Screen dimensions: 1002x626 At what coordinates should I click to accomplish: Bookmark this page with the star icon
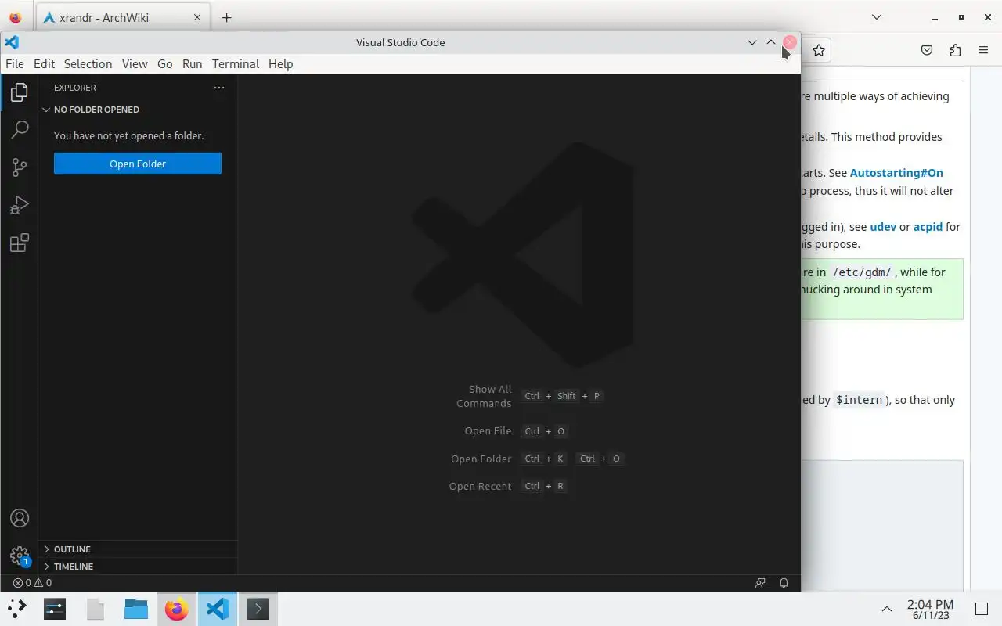coord(819,50)
